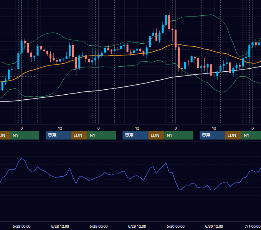The image size is (261, 230).
Task: Click the 7/1 00:00 date label
Action: pyautogui.click(x=253, y=226)
